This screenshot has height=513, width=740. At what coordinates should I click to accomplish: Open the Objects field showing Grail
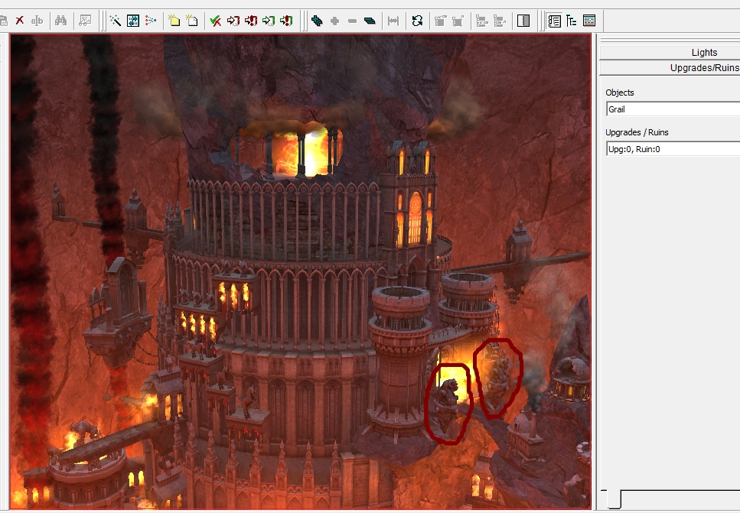(673, 109)
